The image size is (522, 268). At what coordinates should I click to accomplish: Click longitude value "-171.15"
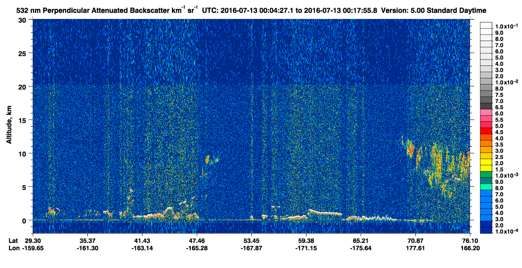[306, 248]
